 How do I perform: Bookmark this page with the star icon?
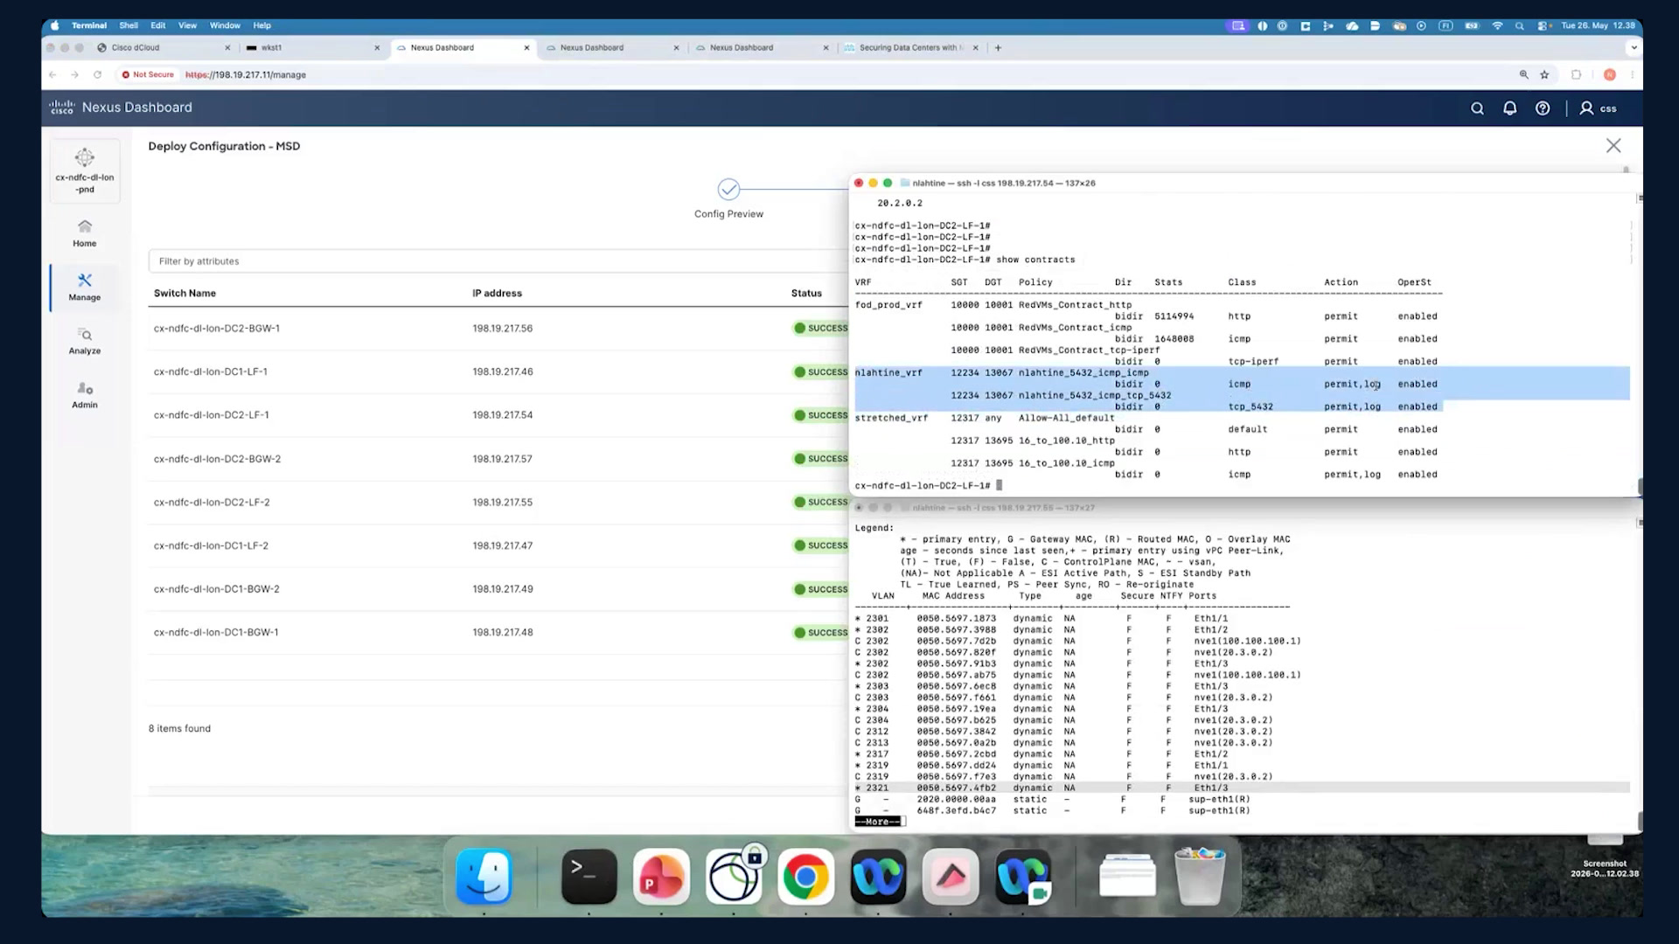(1544, 75)
